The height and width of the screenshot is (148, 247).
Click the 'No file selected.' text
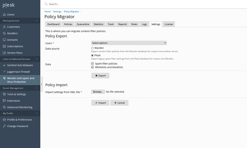tap(115, 92)
